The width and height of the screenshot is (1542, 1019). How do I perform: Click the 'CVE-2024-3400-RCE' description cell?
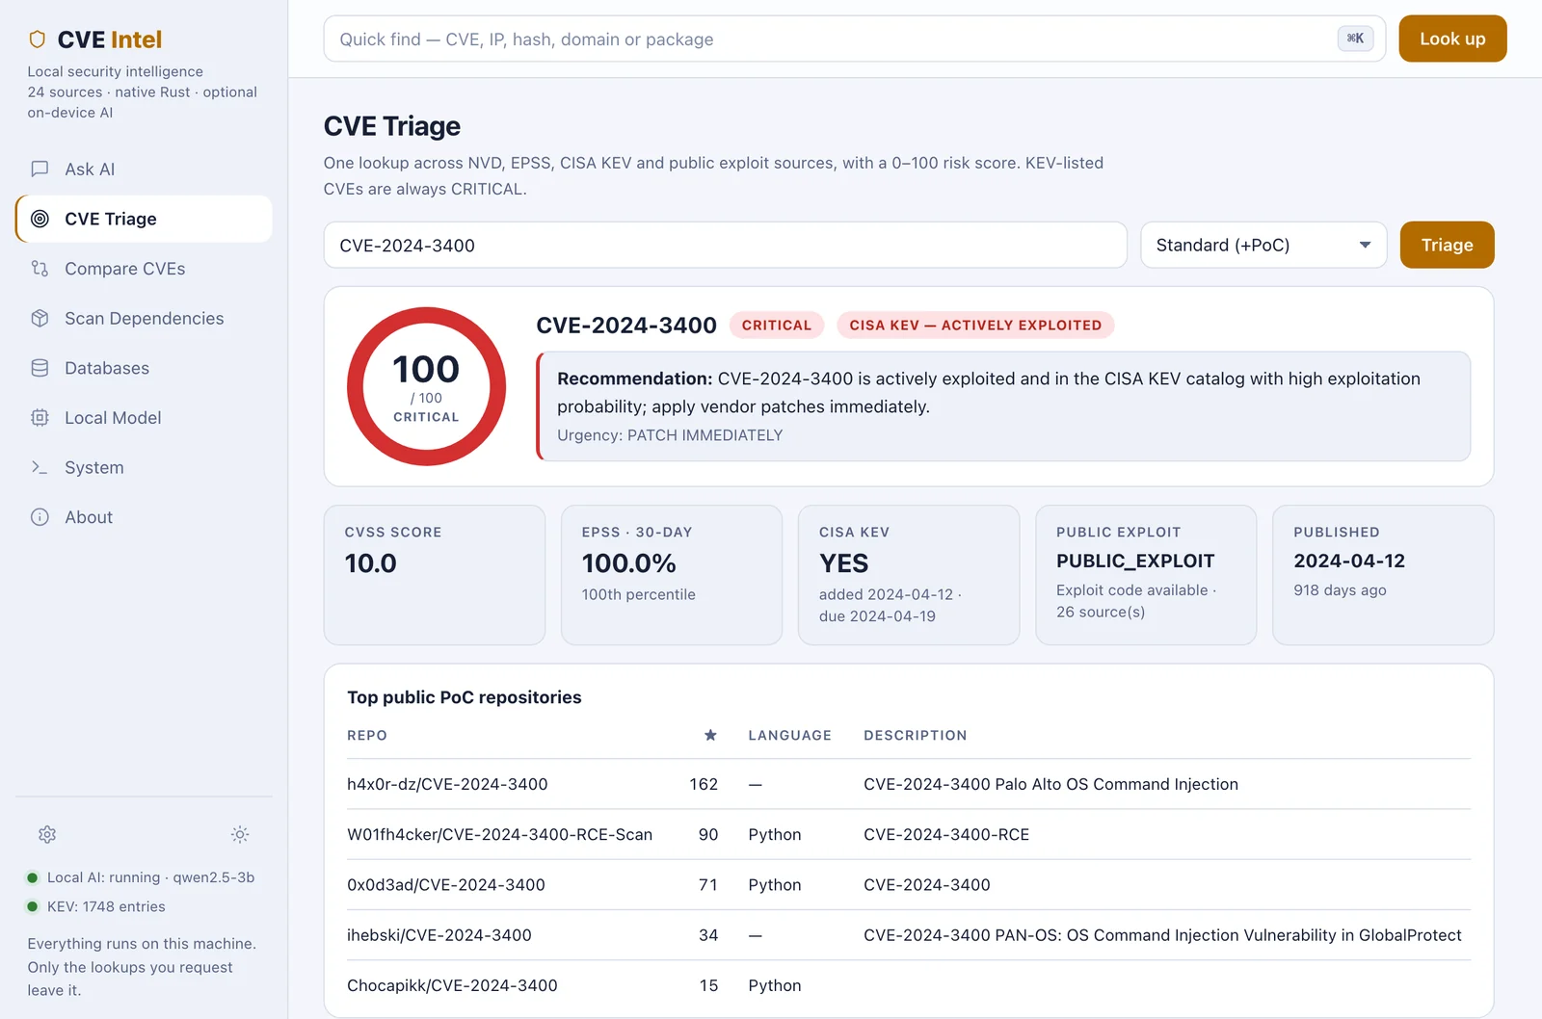click(946, 834)
